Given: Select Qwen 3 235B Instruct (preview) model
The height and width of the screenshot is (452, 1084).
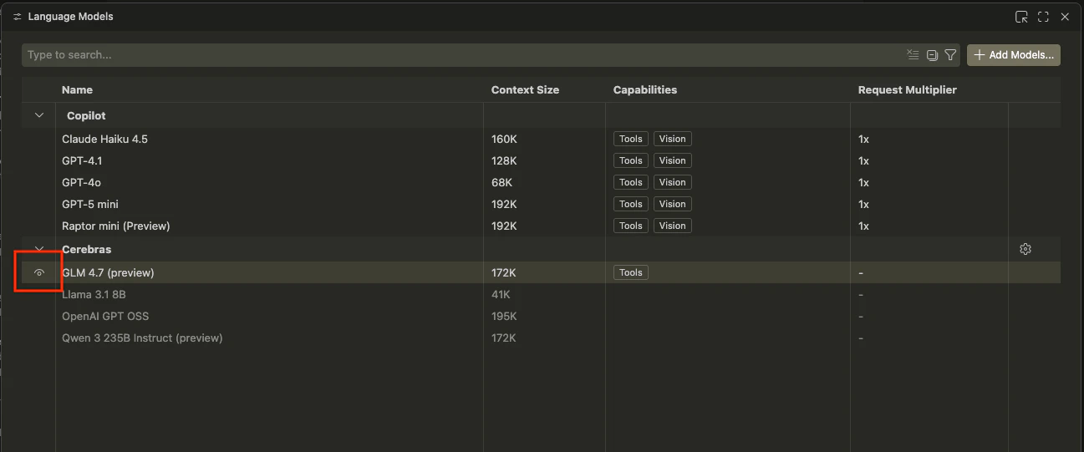Looking at the screenshot, I should click(x=142, y=338).
